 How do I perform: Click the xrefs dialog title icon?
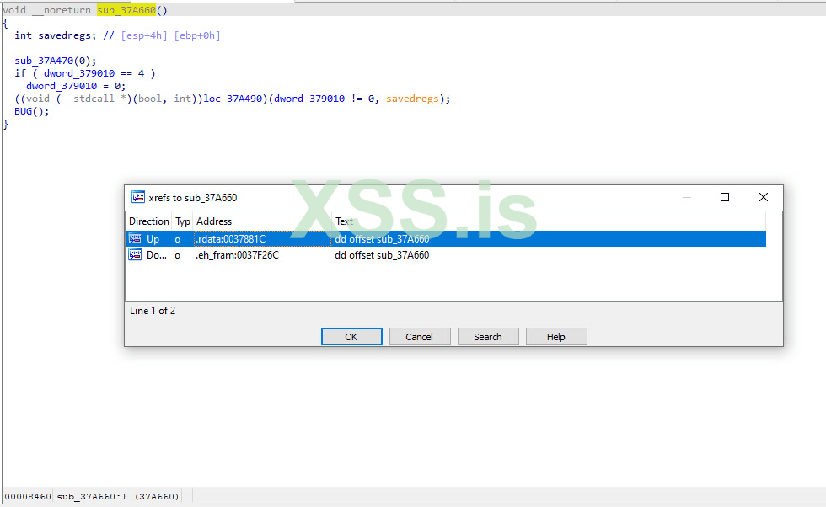point(138,197)
